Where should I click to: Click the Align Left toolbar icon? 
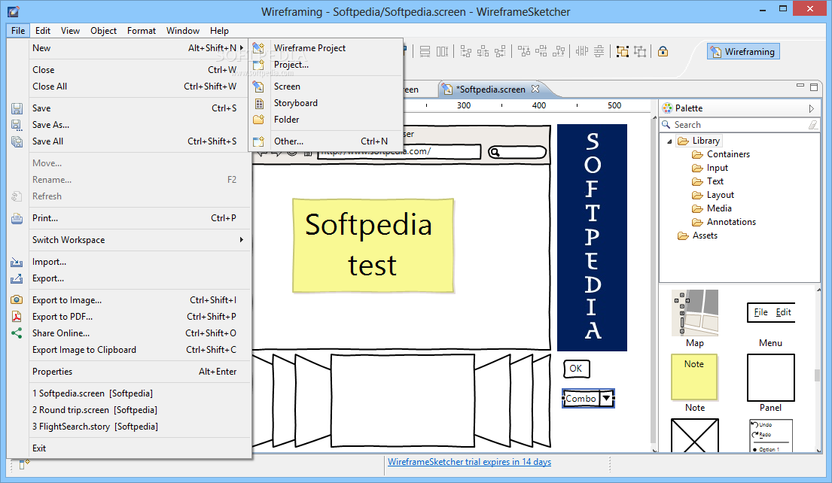[465, 51]
